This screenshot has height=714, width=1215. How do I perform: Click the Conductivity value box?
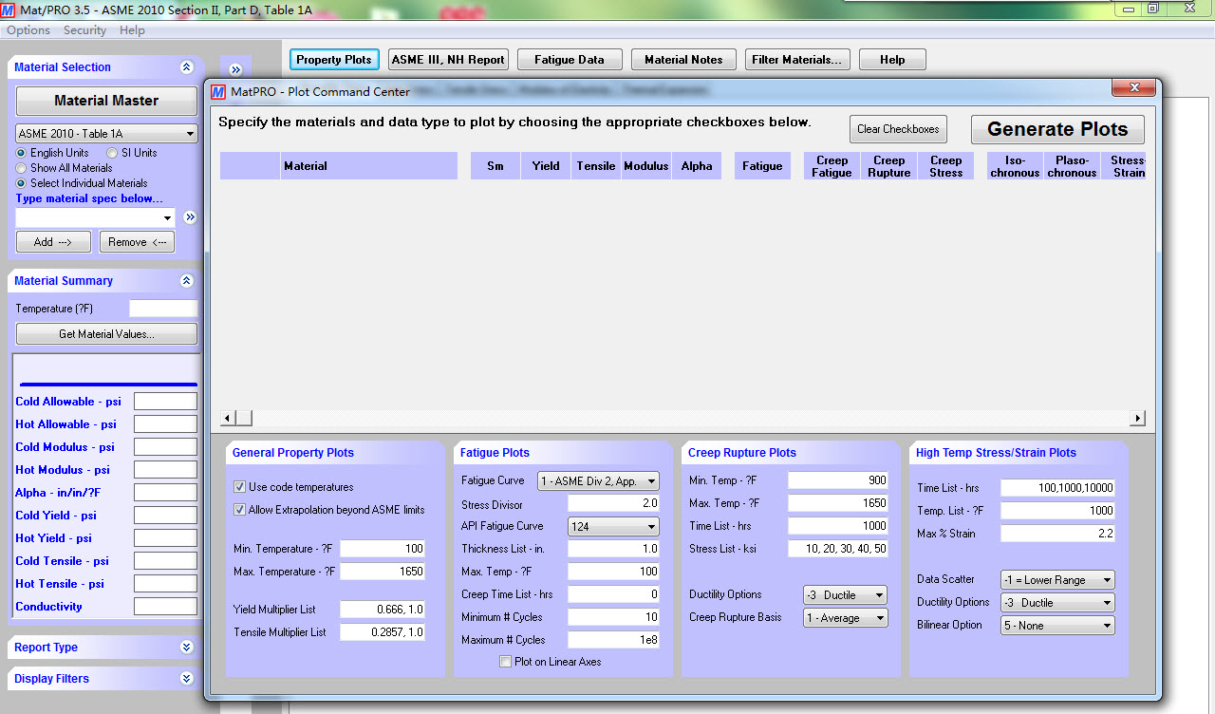165,607
